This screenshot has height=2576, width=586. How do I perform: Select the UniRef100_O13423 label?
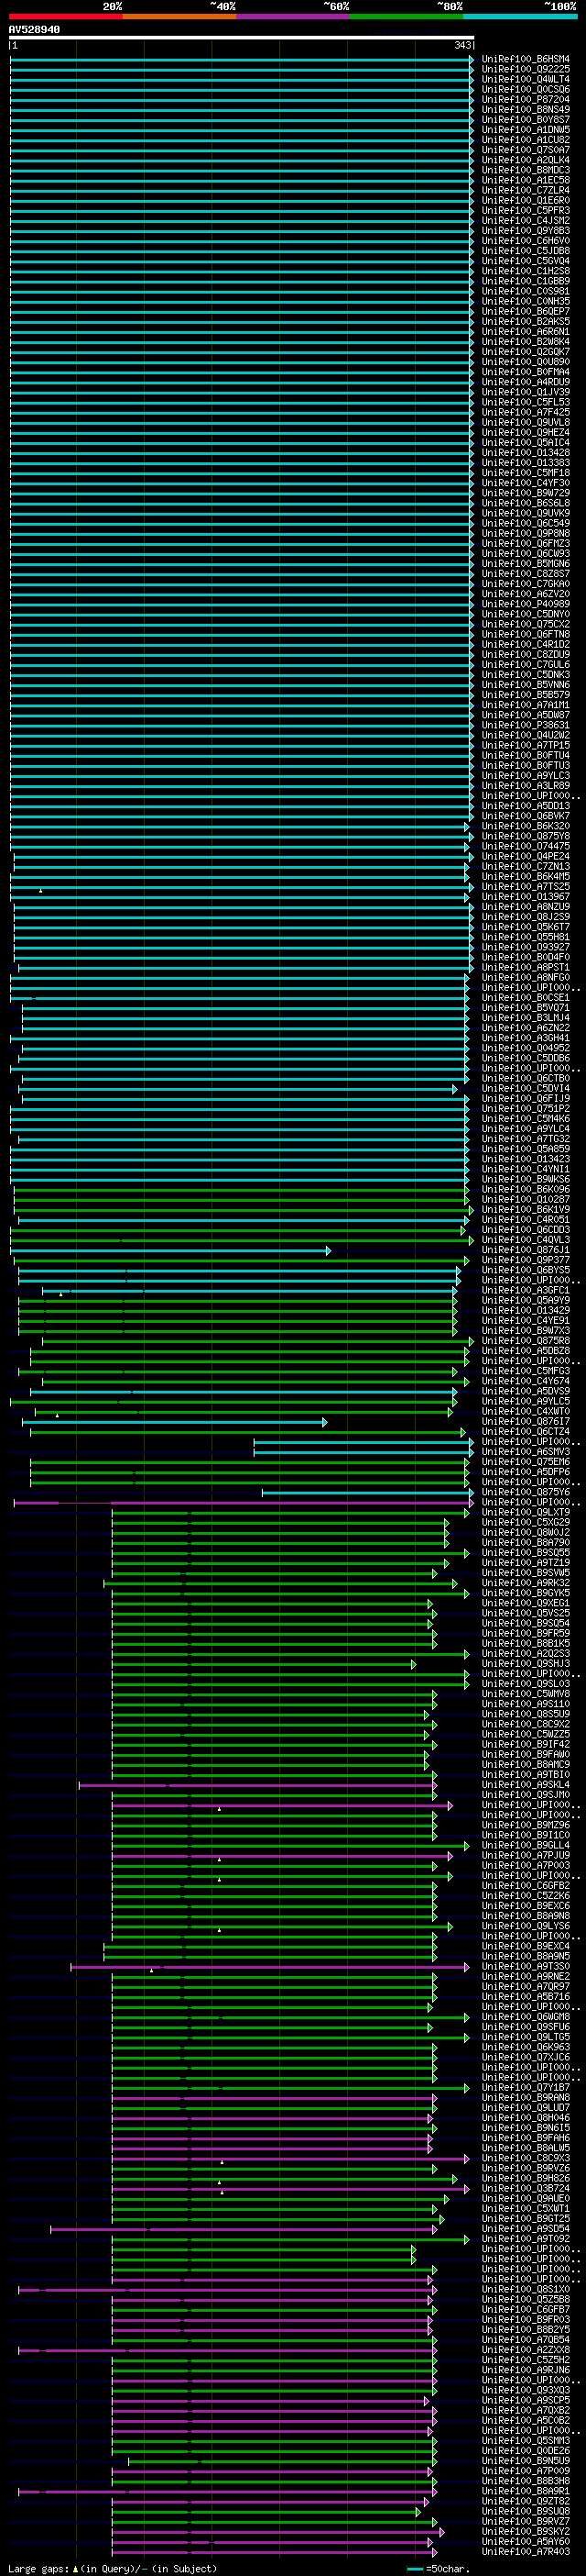(525, 1159)
